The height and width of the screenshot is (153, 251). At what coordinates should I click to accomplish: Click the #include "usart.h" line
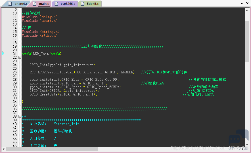39,21
